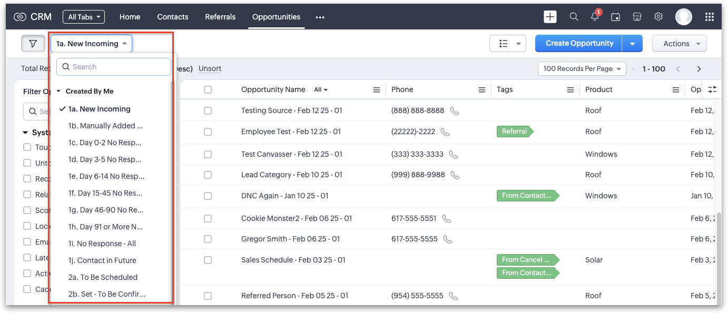The image size is (728, 313).
Task: Call the Testing Source phone number icon
Action: pos(454,111)
